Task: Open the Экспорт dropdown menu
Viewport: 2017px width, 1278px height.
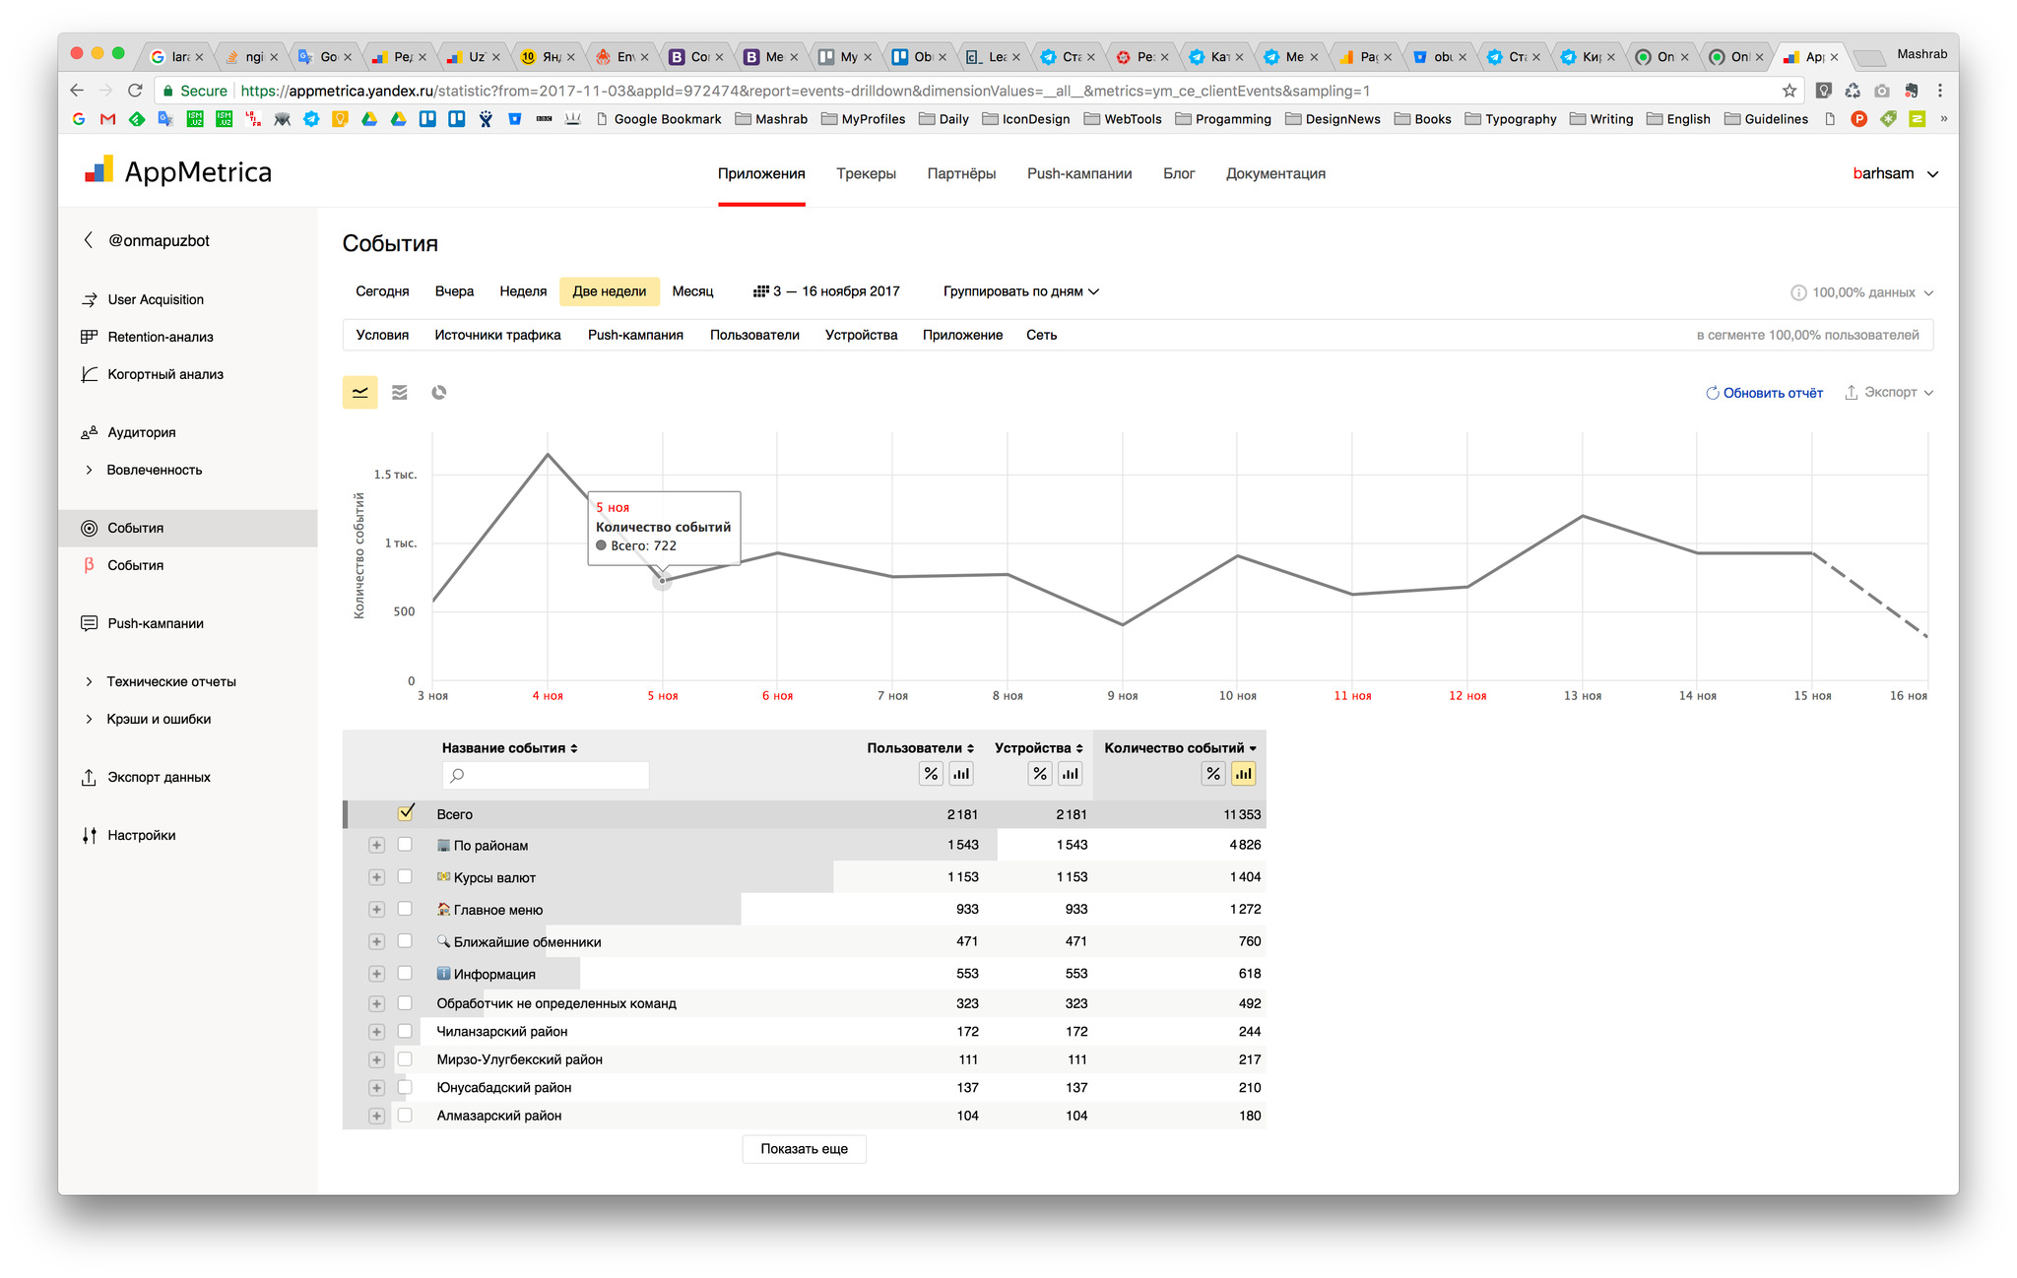Action: [1889, 393]
